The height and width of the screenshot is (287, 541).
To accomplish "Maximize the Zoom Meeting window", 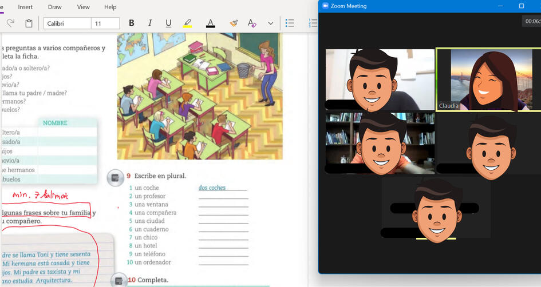I will point(522,6).
